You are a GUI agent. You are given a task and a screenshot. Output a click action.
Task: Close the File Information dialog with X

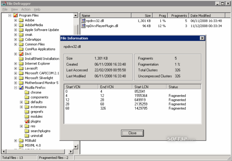click(x=202, y=38)
